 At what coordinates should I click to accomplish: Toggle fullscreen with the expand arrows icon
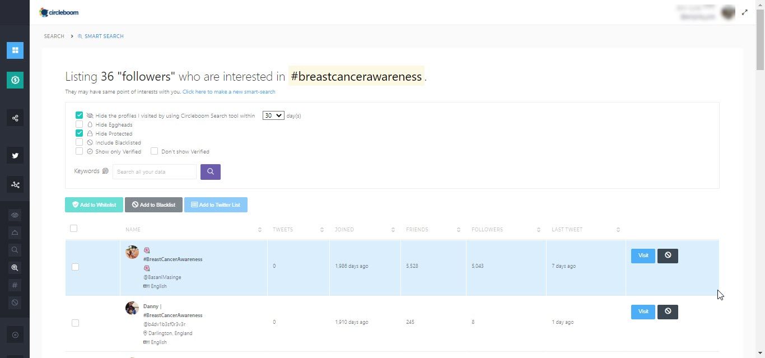point(744,12)
